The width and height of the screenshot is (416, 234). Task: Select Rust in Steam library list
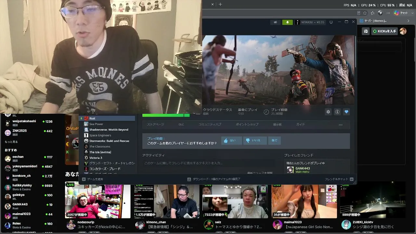click(x=107, y=118)
